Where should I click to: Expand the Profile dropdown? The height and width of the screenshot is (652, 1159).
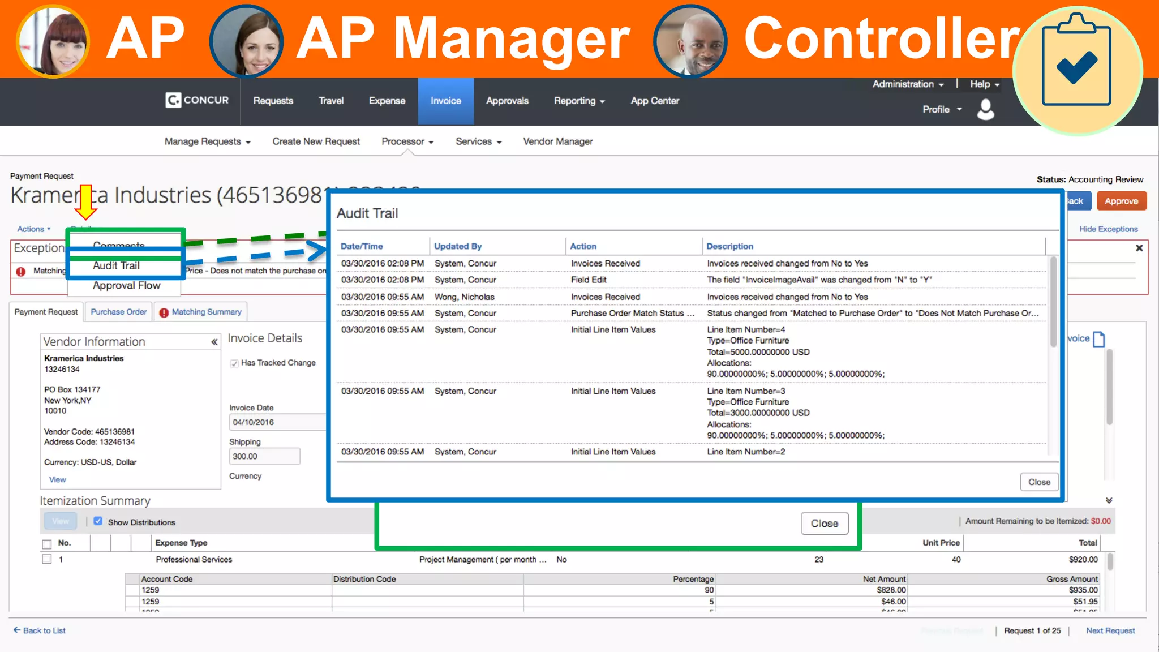pos(942,109)
